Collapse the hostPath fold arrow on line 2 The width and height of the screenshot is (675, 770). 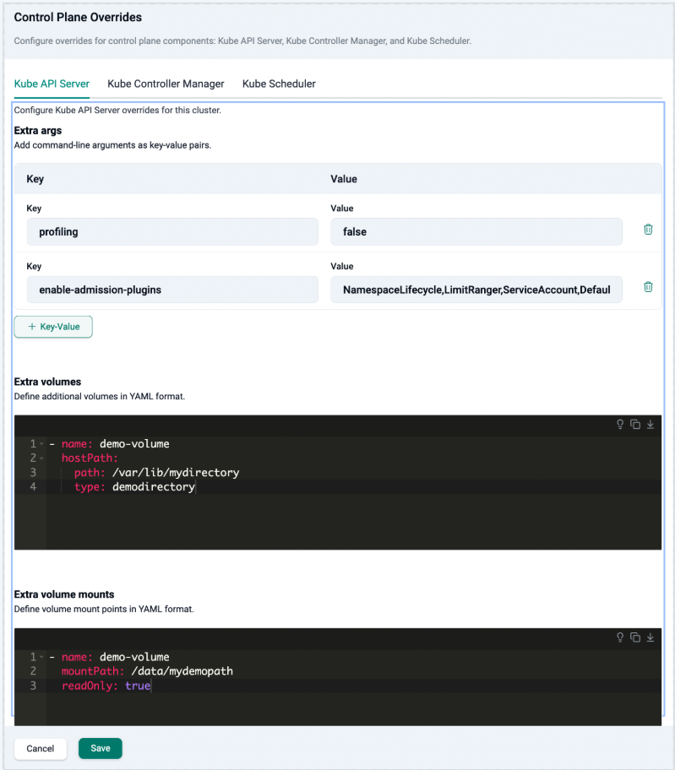[x=41, y=458]
